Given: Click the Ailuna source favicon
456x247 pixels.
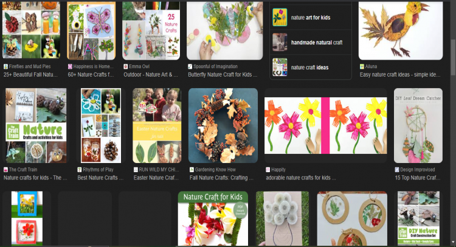Looking at the screenshot, I should pyautogui.click(x=362, y=67).
